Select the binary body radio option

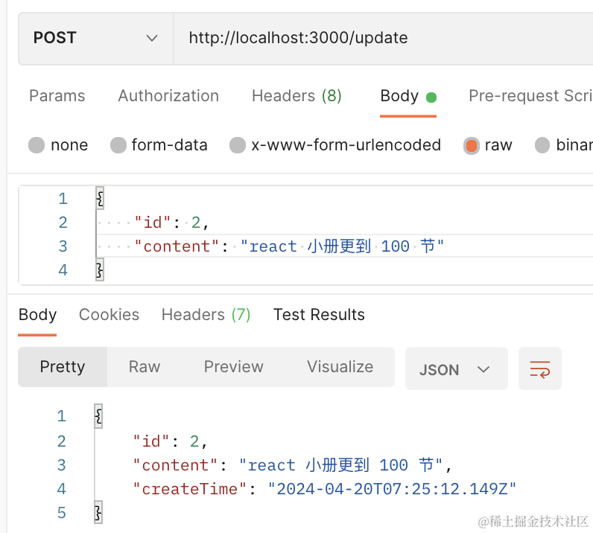[542, 145]
